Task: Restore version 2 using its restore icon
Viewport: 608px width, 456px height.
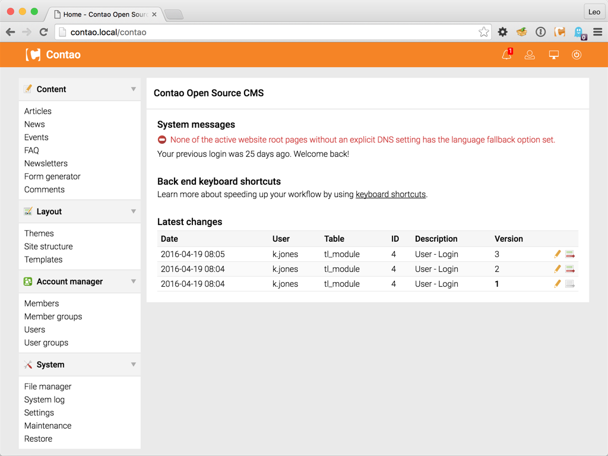Action: 570,269
